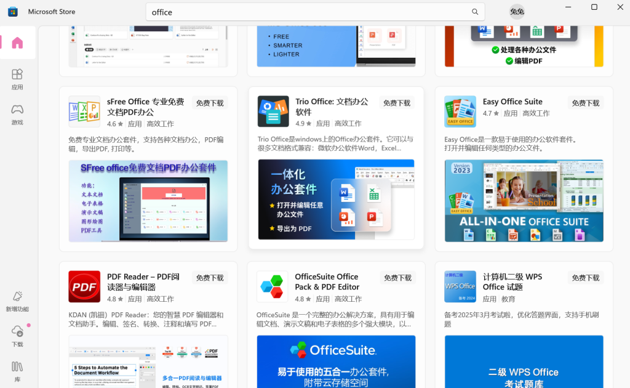Click the 备考2025年3月考试啦 description text
Screen dimensions: 630x388
pyautogui.click(x=522, y=319)
